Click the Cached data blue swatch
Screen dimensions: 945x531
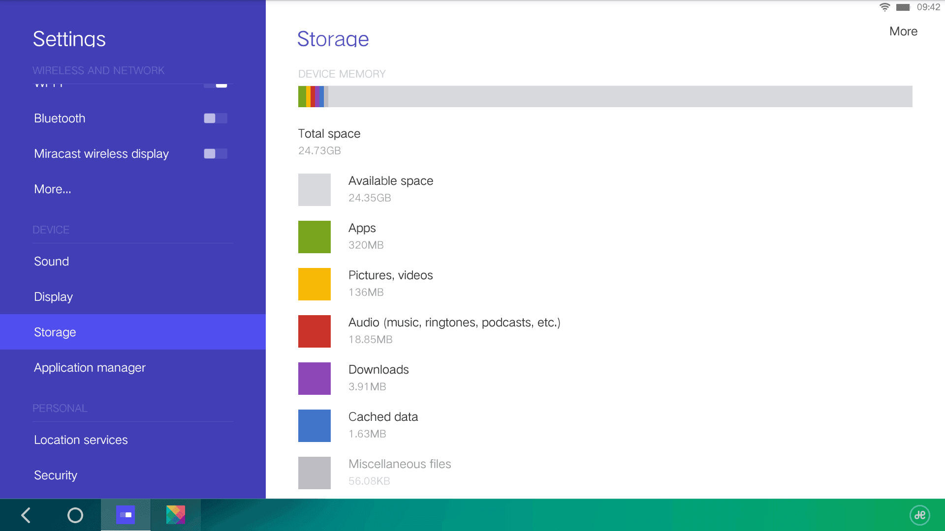pos(315,426)
